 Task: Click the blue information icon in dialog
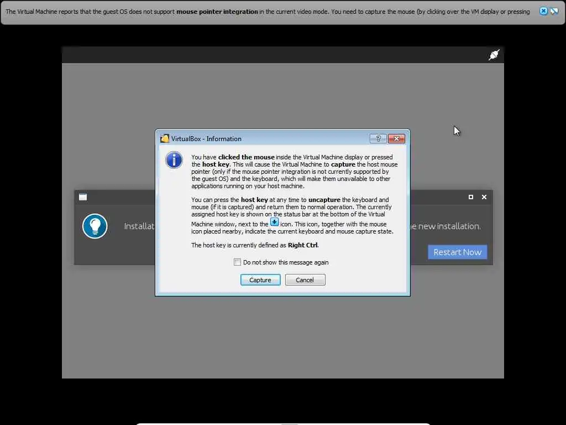pos(174,160)
